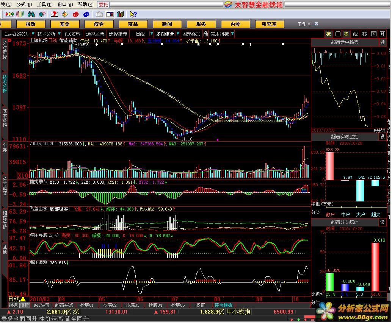Click the window-restore icon in chart toolbar
392x323 pixels.
coord(373,34)
